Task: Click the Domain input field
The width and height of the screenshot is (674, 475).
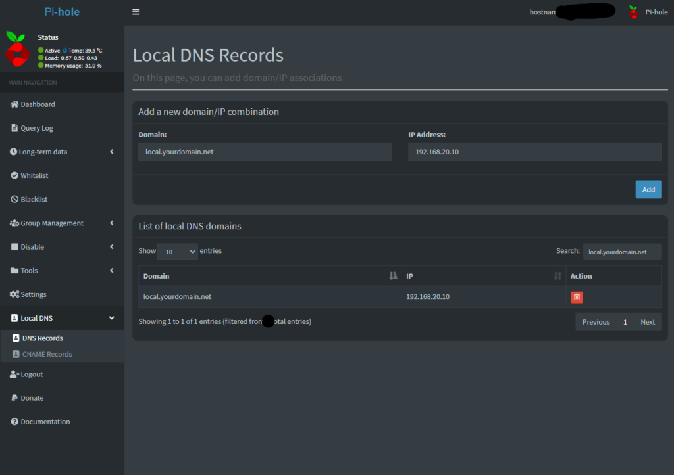Action: (265, 152)
